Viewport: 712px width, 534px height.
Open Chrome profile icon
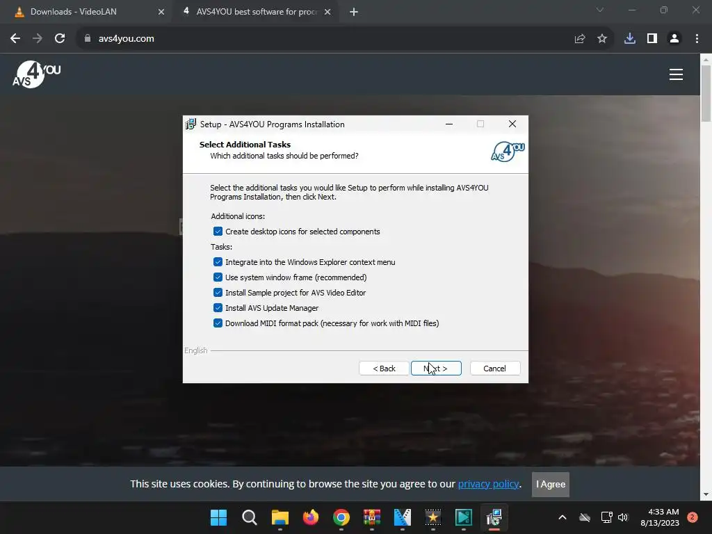(674, 39)
